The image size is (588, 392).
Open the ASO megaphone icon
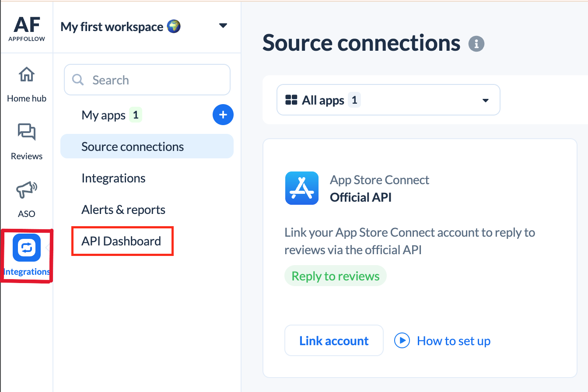(x=27, y=190)
